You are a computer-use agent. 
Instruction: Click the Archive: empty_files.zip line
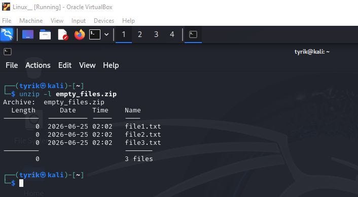[x=54, y=102]
